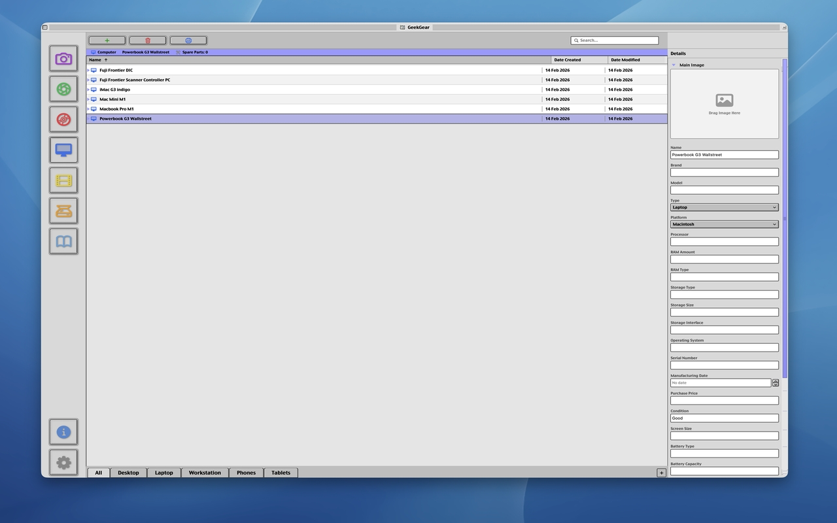Click the iMac G3 indigo computer icon
837x523 pixels.
[x=94, y=90]
